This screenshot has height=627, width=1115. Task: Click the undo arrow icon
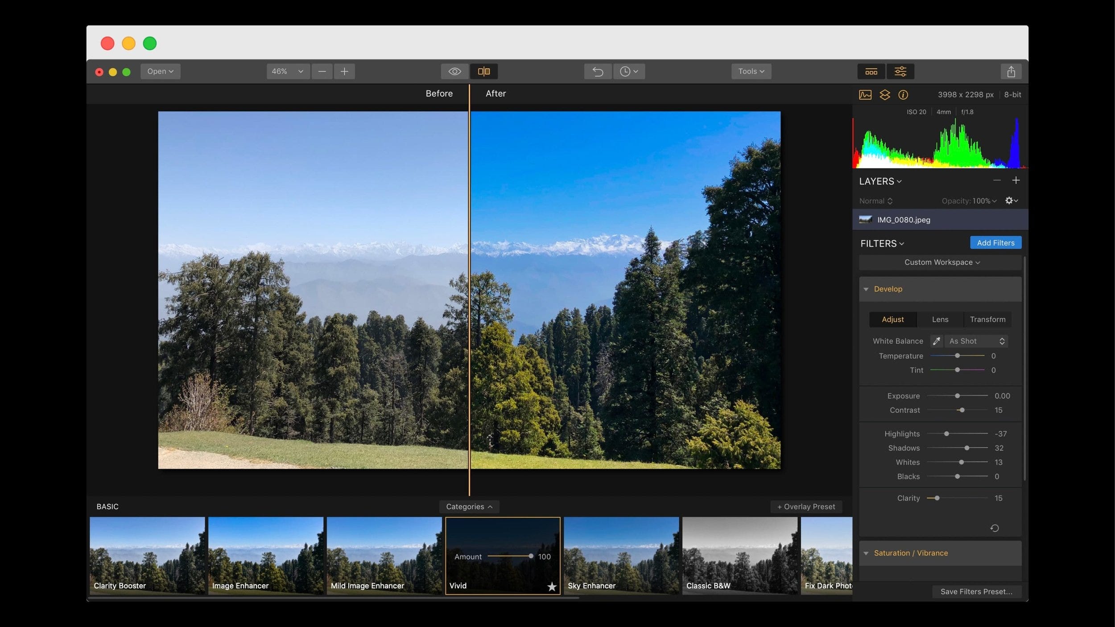click(x=597, y=71)
